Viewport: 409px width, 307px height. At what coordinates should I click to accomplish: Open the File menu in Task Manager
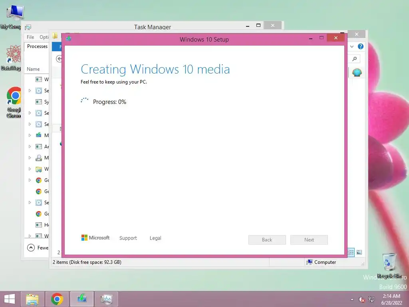click(x=30, y=37)
